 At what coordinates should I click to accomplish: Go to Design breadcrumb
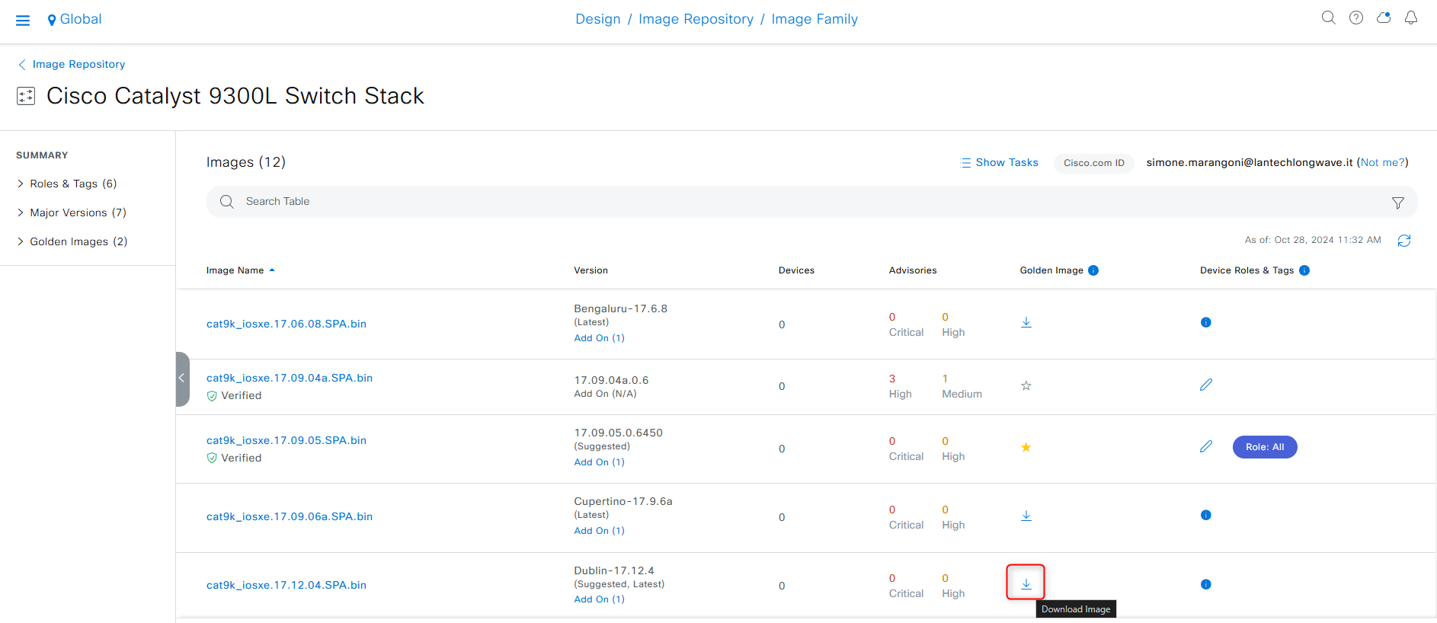(598, 19)
